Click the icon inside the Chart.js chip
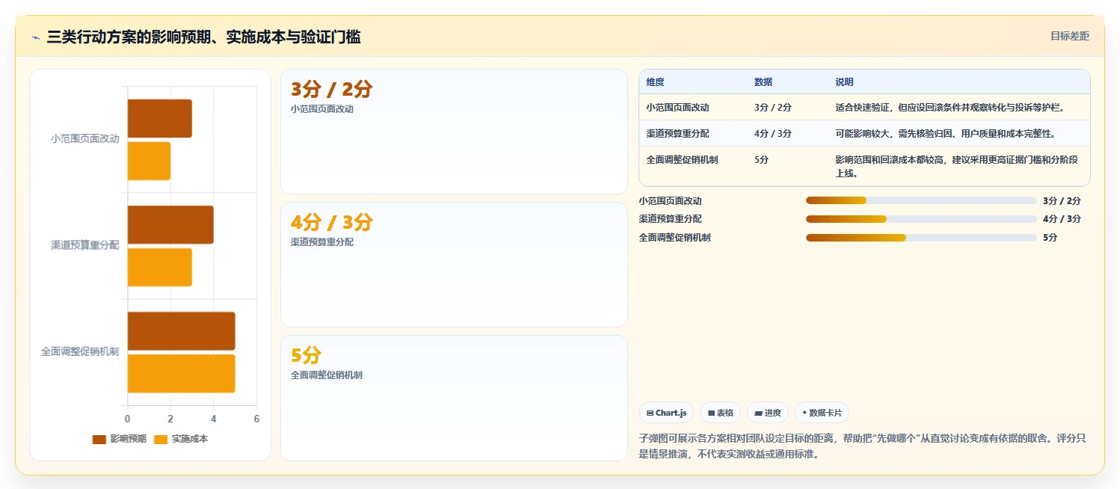The width and height of the screenshot is (1120, 489). pos(650,413)
